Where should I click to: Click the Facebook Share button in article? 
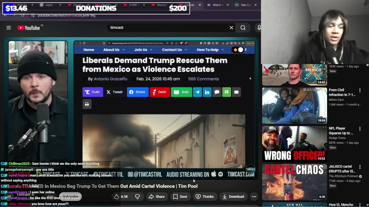(138, 92)
